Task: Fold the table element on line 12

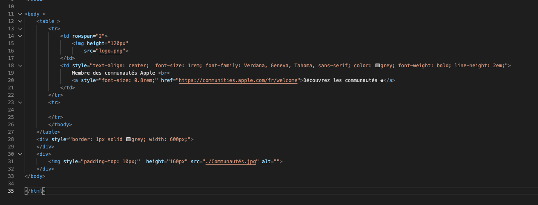Action: (20, 21)
